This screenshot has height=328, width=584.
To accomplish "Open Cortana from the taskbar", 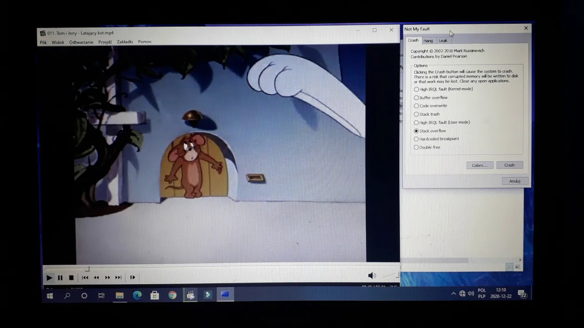I will [84, 296].
